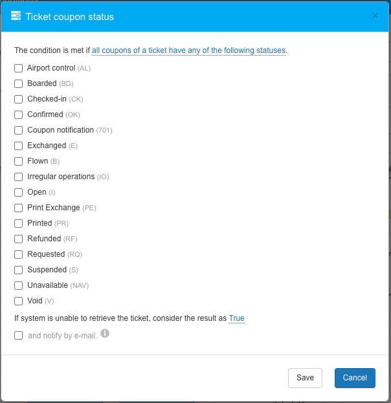Enable the Airport control checkbox
This screenshot has height=403, width=391.
click(x=19, y=68)
